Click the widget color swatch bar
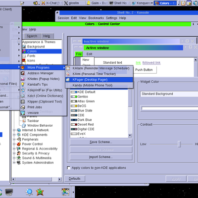Screen dimensions: 198x198 (x=170, y=108)
